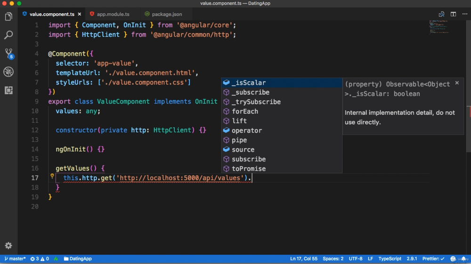Click the getValues method name on line 16

tap(73, 168)
